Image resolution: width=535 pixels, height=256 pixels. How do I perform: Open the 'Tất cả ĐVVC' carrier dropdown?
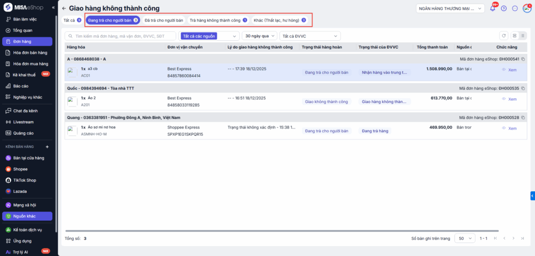310,36
